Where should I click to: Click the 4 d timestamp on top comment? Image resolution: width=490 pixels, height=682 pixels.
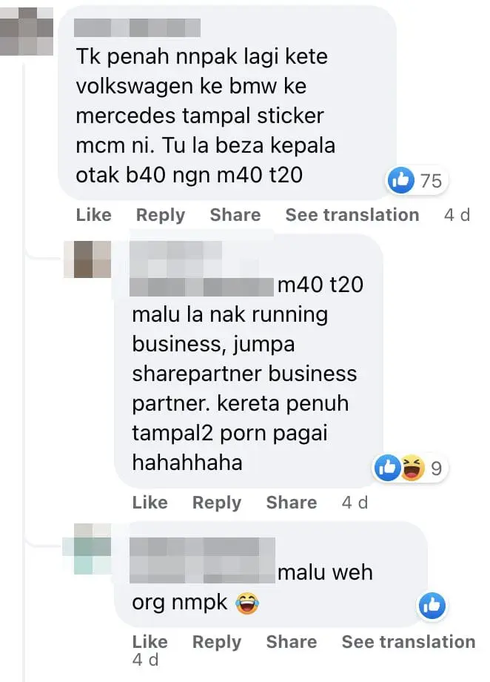tap(457, 215)
